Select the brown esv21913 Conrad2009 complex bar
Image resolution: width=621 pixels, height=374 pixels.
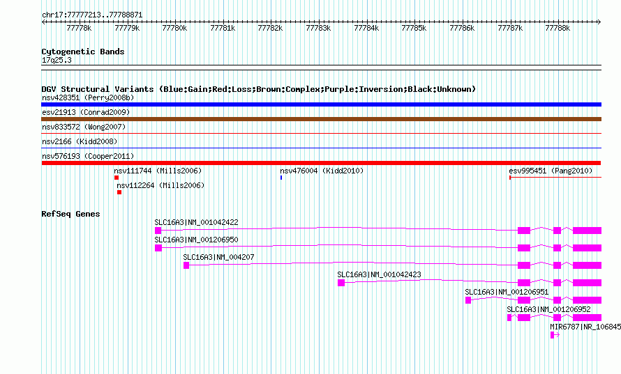(x=321, y=119)
